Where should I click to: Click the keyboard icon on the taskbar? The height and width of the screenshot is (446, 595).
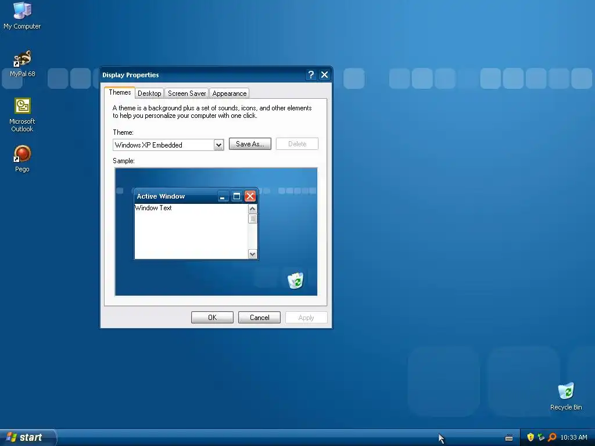click(x=509, y=438)
